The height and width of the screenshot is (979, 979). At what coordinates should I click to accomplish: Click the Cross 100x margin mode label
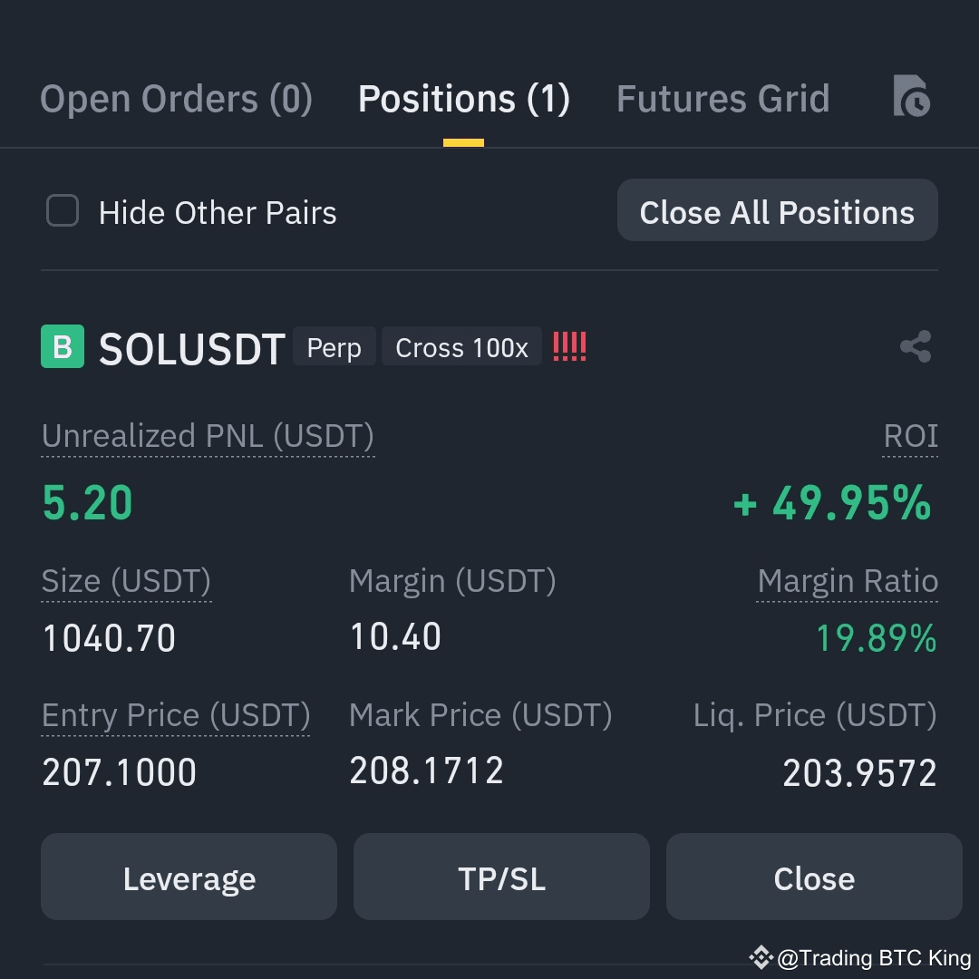tap(460, 346)
